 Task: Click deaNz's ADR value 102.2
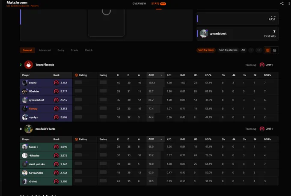point(152,83)
